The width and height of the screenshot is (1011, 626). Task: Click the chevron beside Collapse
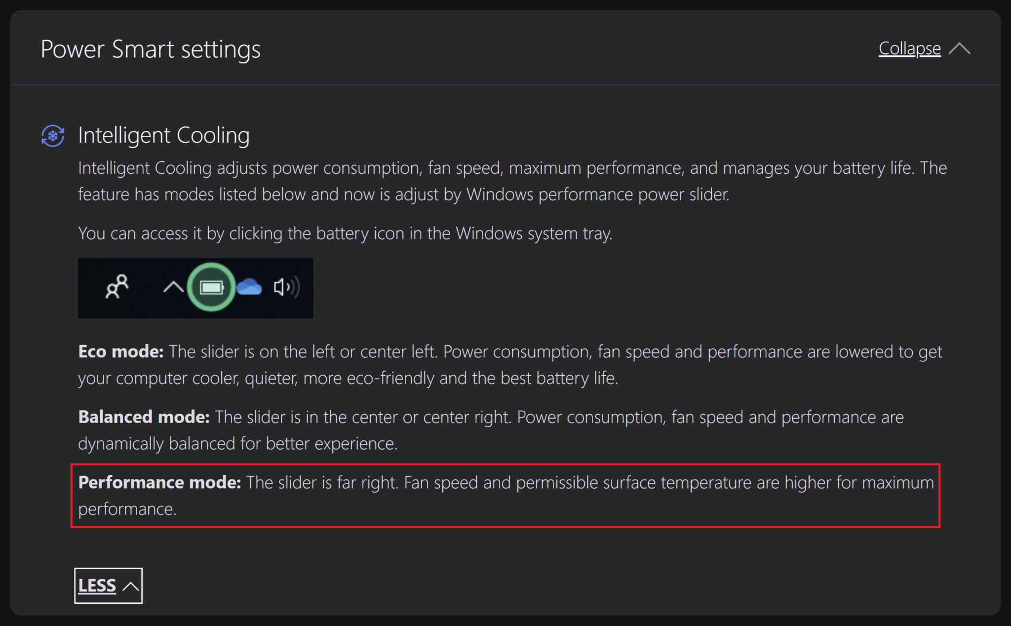tap(959, 49)
